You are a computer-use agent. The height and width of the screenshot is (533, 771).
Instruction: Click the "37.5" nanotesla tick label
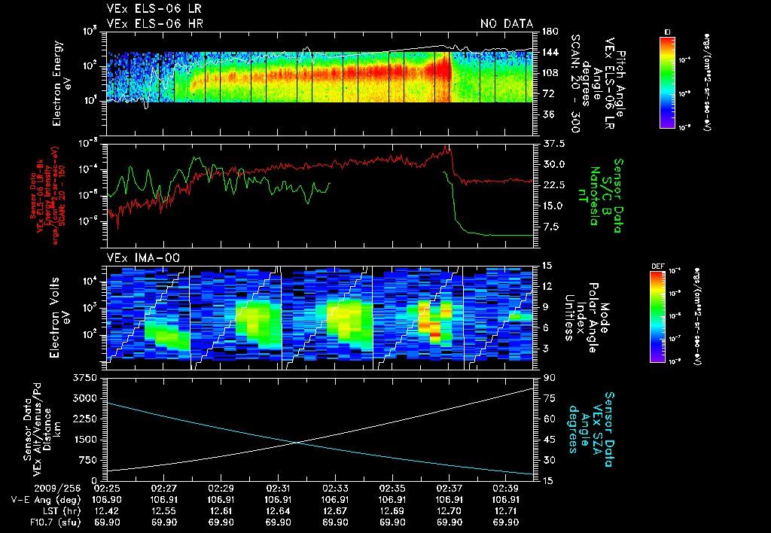[553, 144]
